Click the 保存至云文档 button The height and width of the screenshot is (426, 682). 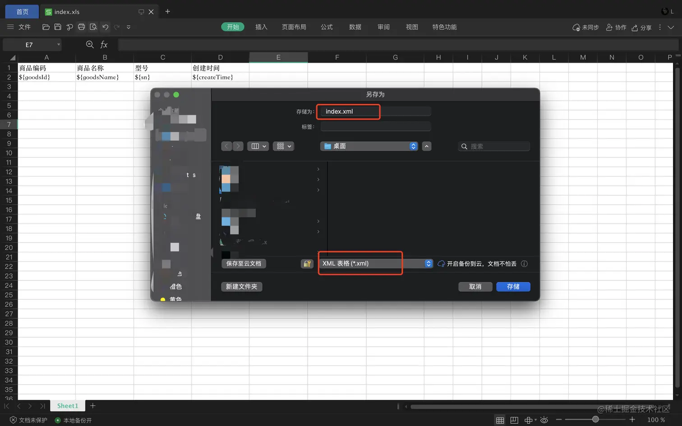(x=244, y=264)
